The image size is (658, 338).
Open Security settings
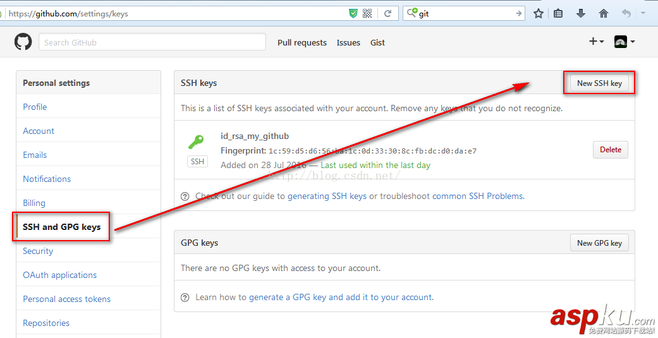coord(38,251)
